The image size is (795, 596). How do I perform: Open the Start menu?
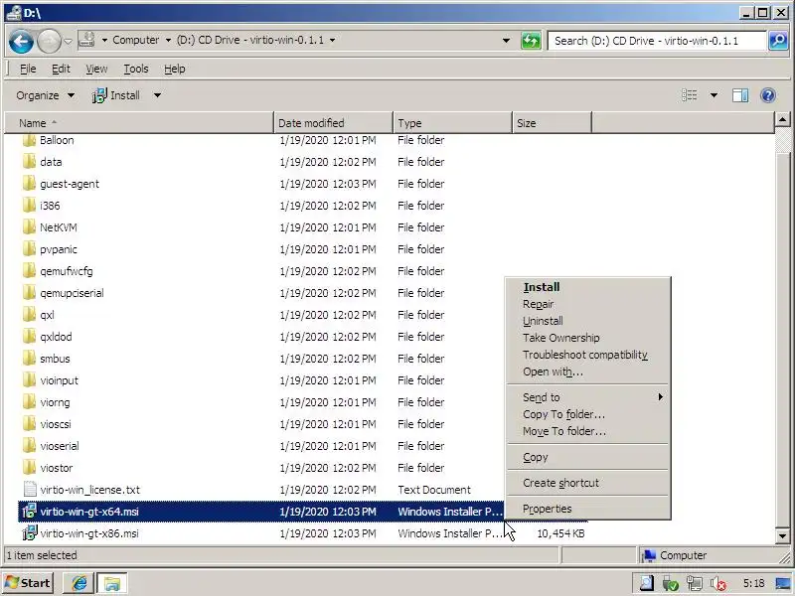tap(29, 583)
